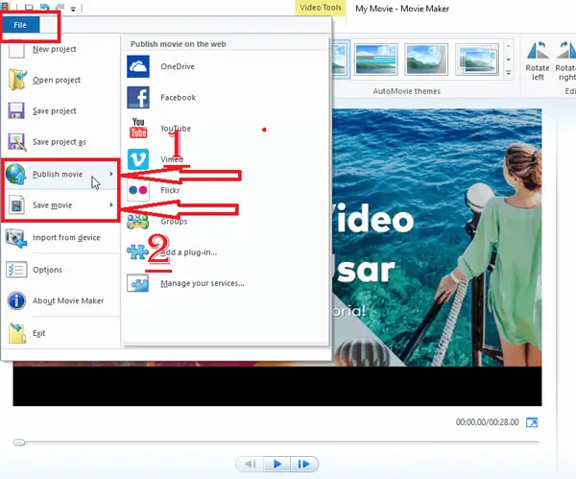Viewport: 576px width, 479px height.
Task: Apply the page-curl AutoMovie theme thumbnail
Action: coord(426,60)
